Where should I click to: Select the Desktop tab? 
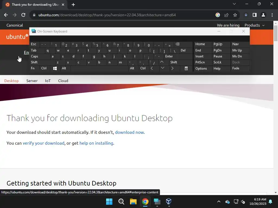(11, 81)
